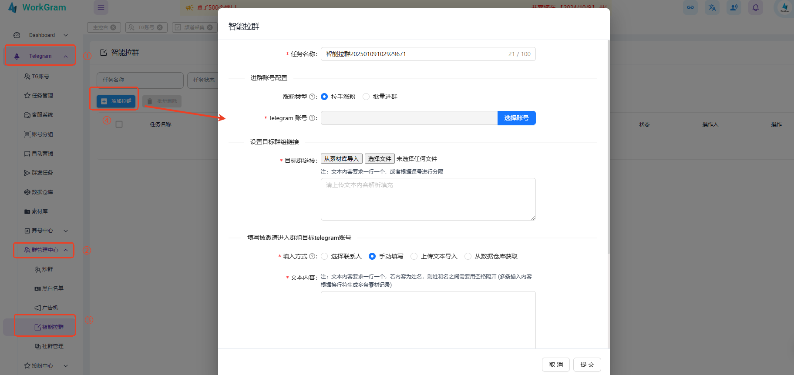Click the Dashboard gauge icon
Screen dimensions: 794x375
pos(17,35)
